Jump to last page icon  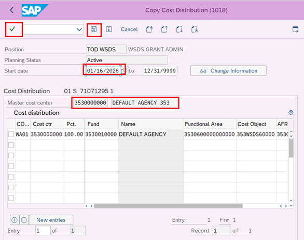point(195,29)
